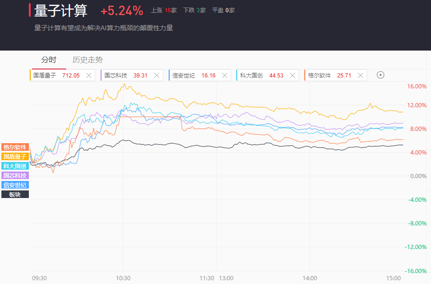Close the 信安世纪 comparison chip

click(x=224, y=75)
